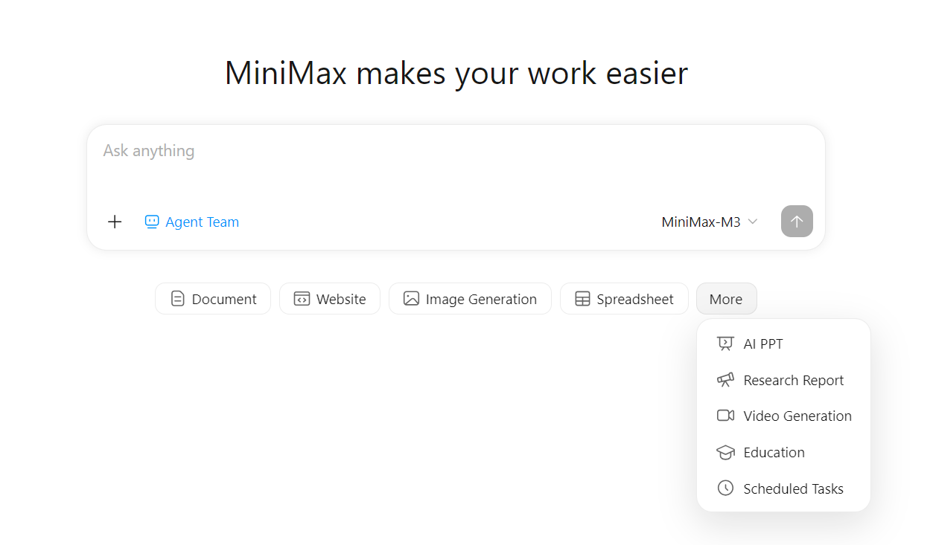Click the Spreadsheet button label
Screen dimensions: 933x545
click(635, 299)
